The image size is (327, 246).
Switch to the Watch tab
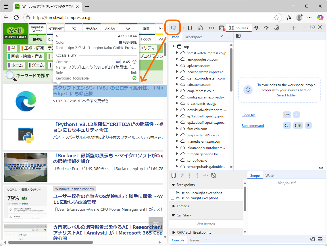[270, 175]
